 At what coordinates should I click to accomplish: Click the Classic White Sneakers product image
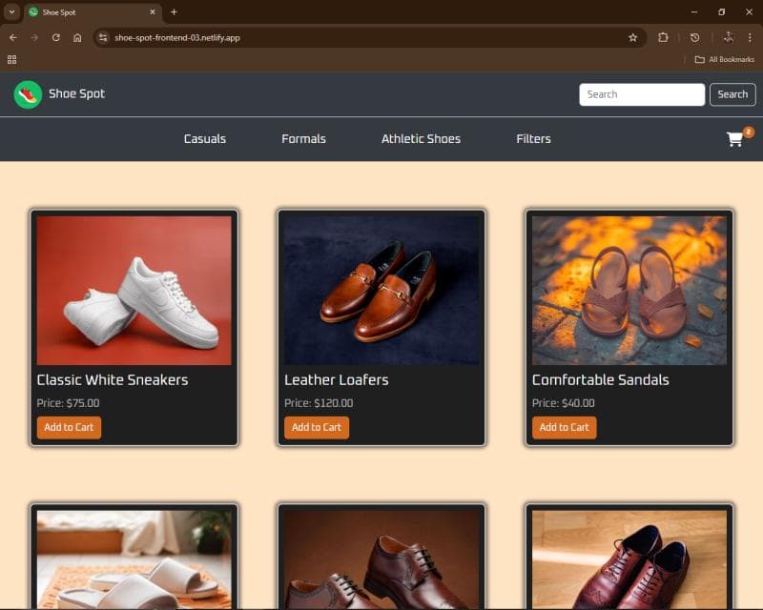[134, 291]
